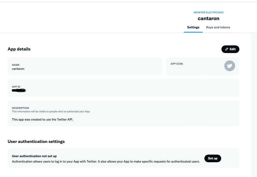Click the APP ICON card label
The height and width of the screenshot is (177, 257).
point(177,64)
